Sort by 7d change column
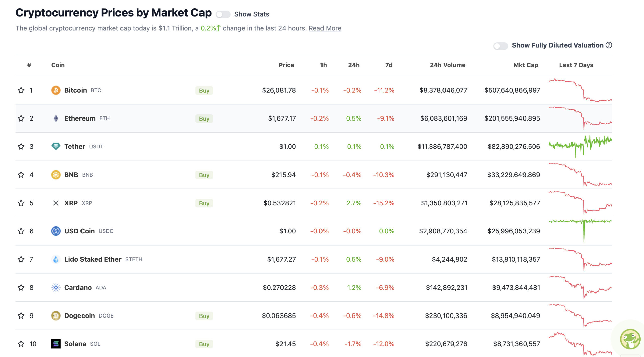The width and height of the screenshot is (644, 357). [x=389, y=65]
